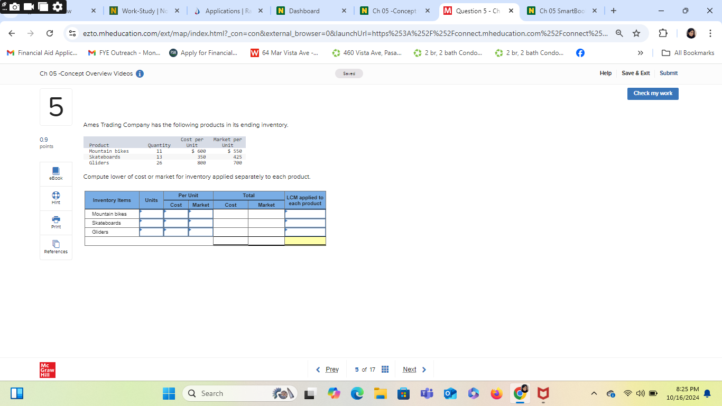Click the Check my work button

pyautogui.click(x=653, y=94)
